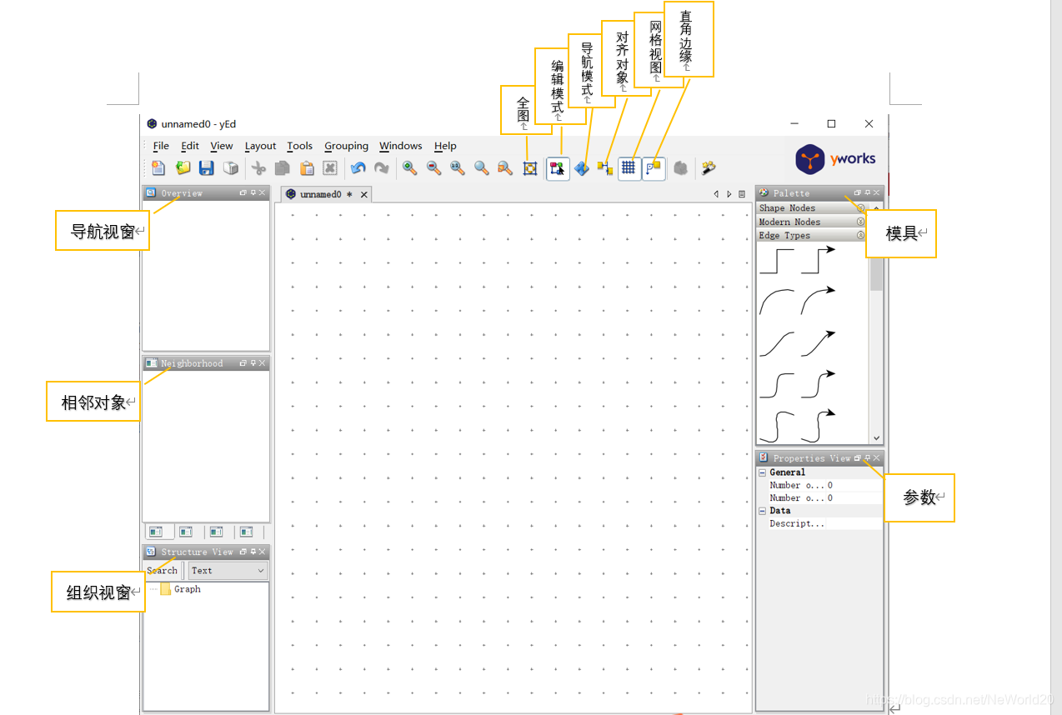
Task: Open the document tab list button
Action: pos(742,194)
